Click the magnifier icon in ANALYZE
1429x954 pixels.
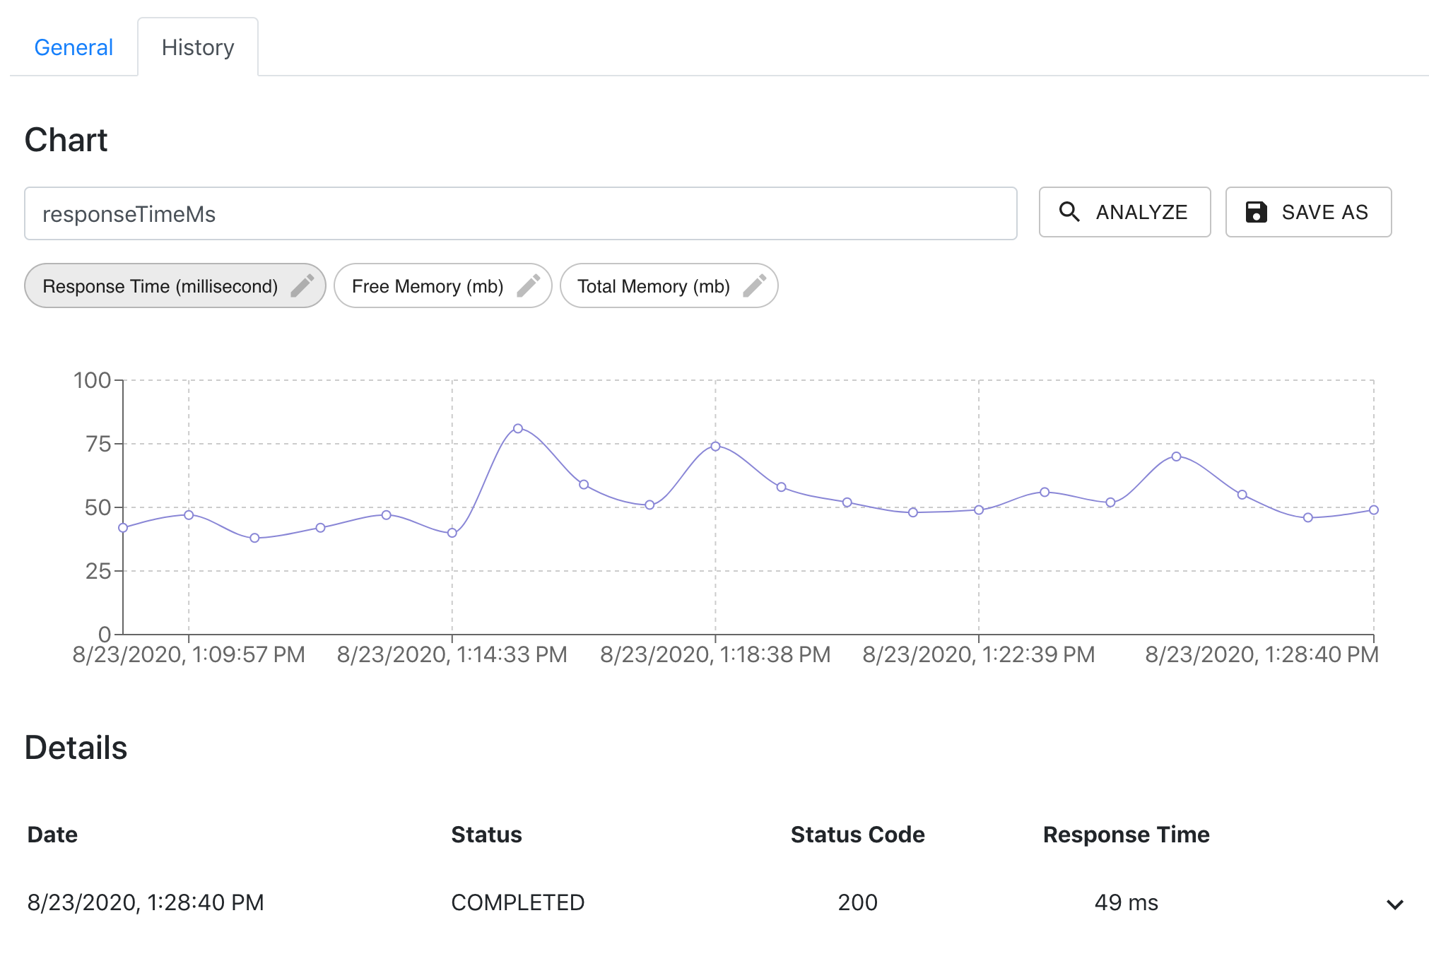tap(1069, 212)
